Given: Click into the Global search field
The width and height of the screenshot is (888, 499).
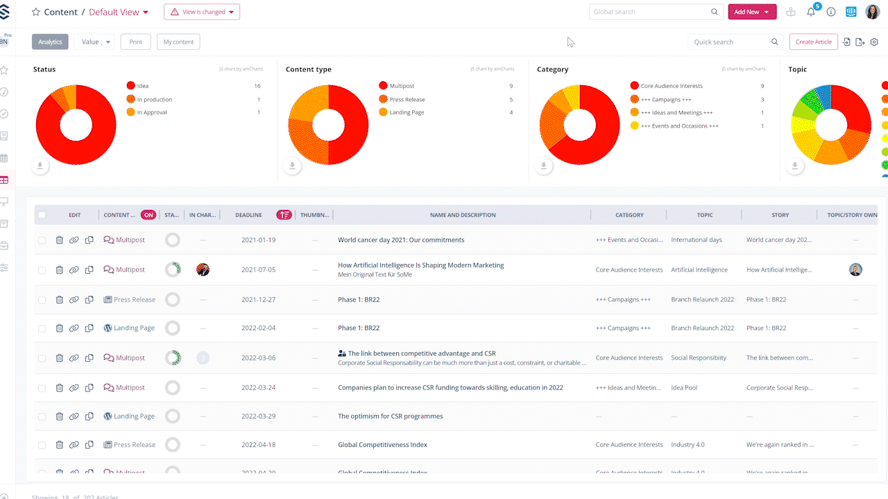Looking at the screenshot, I should coord(649,12).
